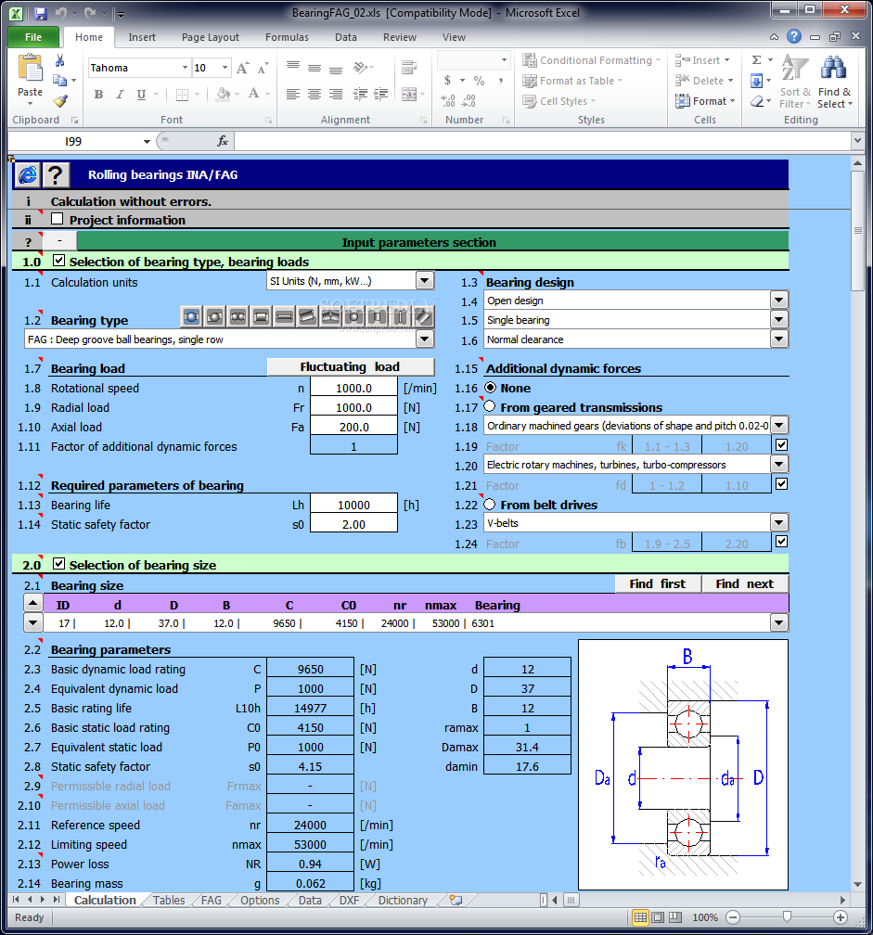Click the Rotational speed input field
The width and height of the screenshot is (873, 935).
tap(353, 388)
